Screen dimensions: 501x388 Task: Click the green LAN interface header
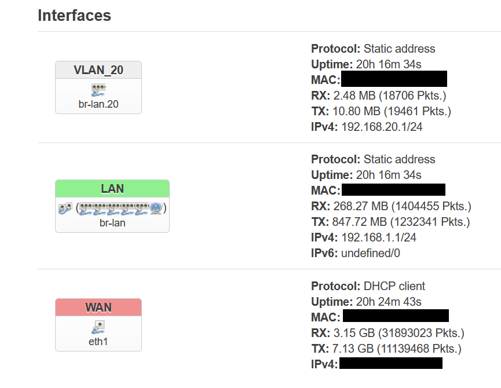click(112, 189)
